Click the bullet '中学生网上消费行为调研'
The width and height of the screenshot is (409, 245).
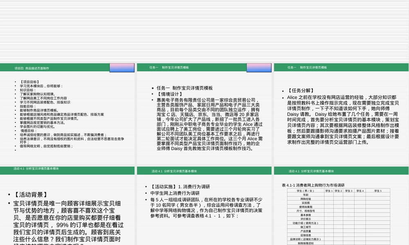coord(175,193)
